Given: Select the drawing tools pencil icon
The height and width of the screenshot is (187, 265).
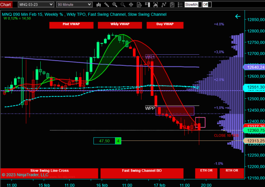Looking at the screenshot, I should 106,5.
